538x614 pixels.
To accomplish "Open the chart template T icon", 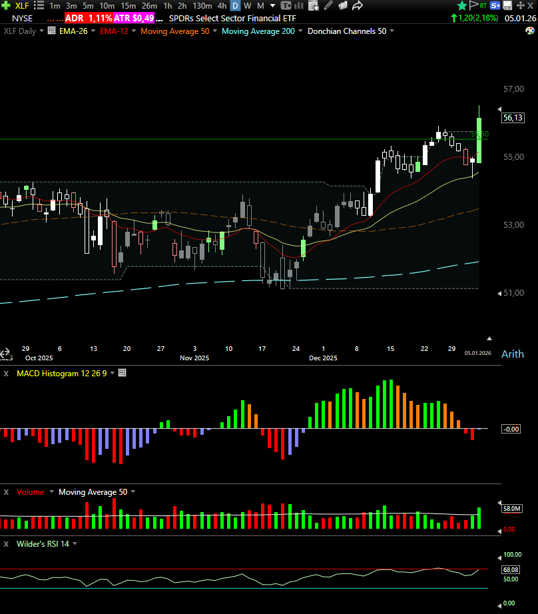I will click(286, 5).
